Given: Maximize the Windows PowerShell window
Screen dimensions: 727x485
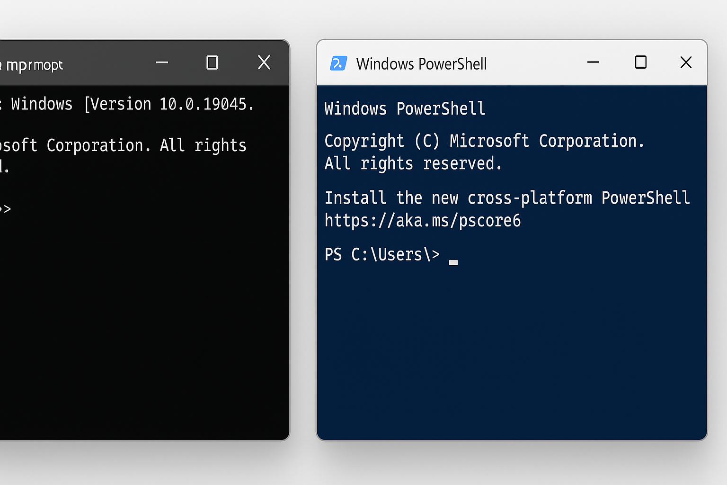Looking at the screenshot, I should [640, 62].
